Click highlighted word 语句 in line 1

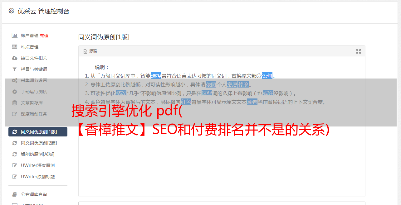tap(267, 76)
